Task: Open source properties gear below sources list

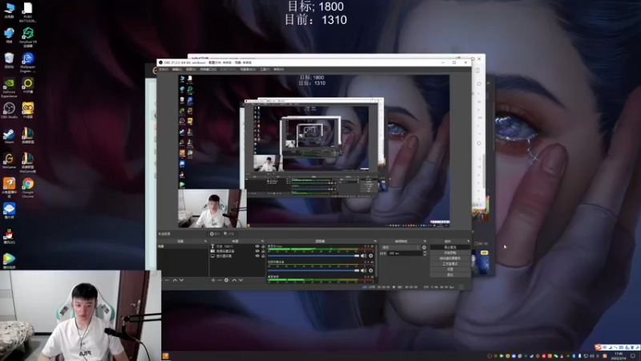Action: [x=227, y=280]
